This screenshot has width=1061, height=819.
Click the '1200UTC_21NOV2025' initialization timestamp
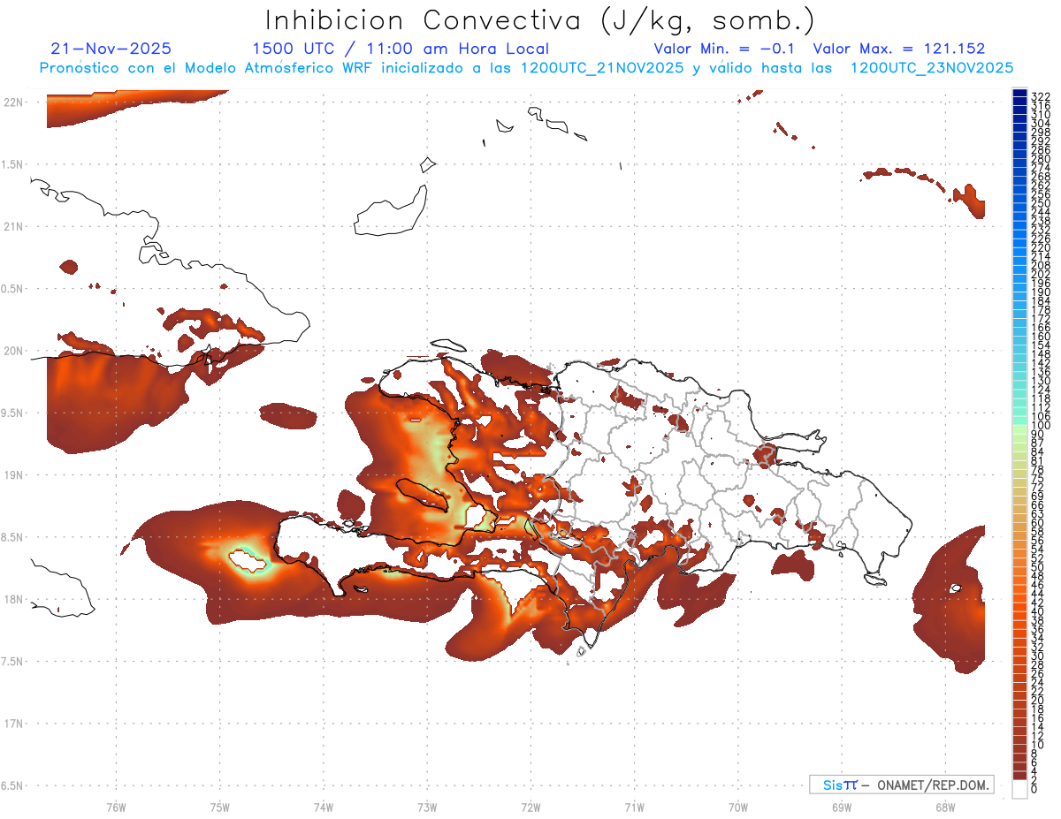(603, 68)
